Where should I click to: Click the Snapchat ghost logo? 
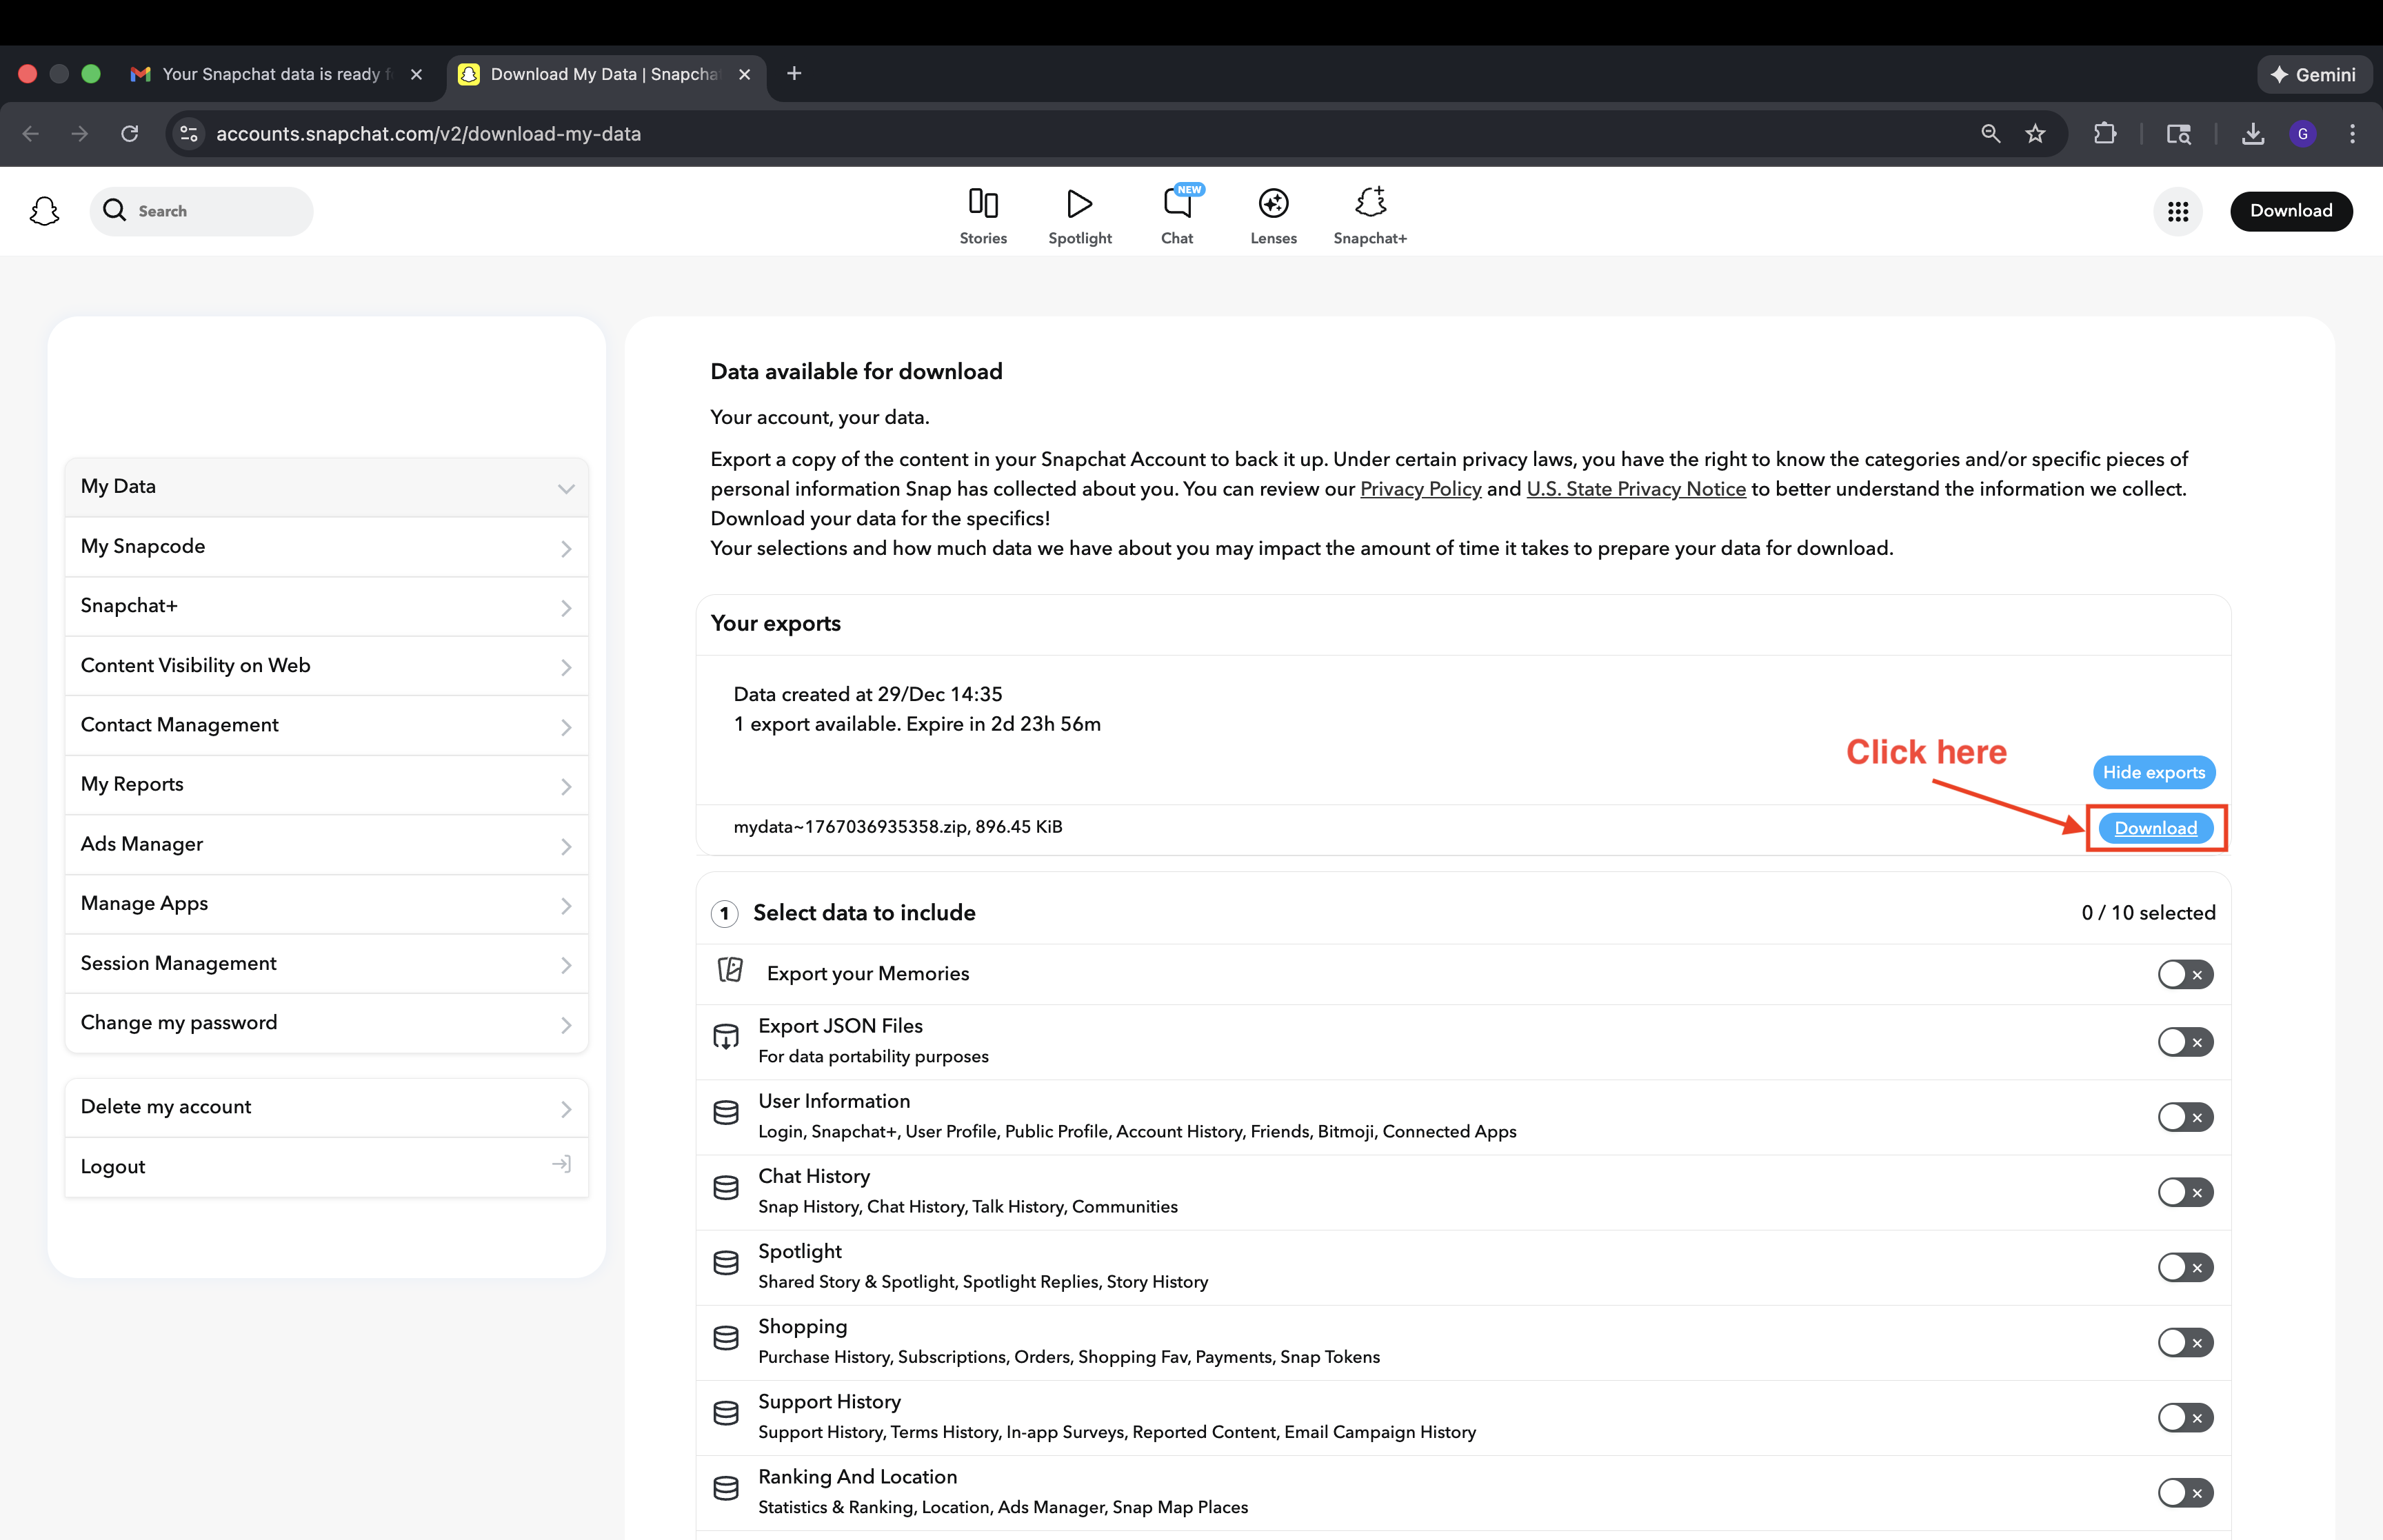44,211
